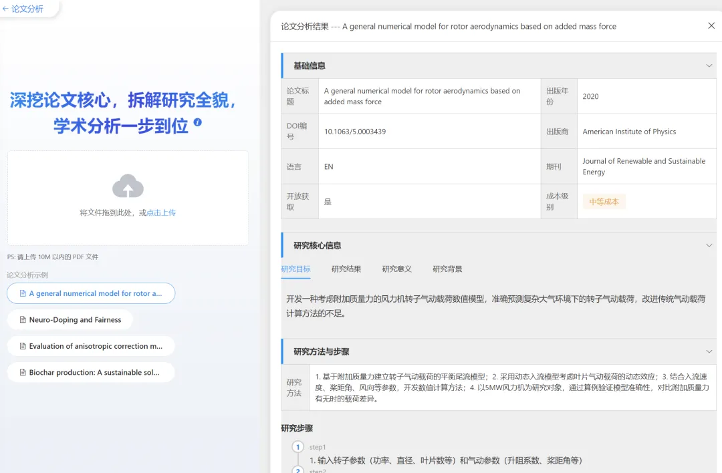Viewport: 722px width, 473px height.
Task: Click document icon in Biochar production example
Action: (23, 373)
